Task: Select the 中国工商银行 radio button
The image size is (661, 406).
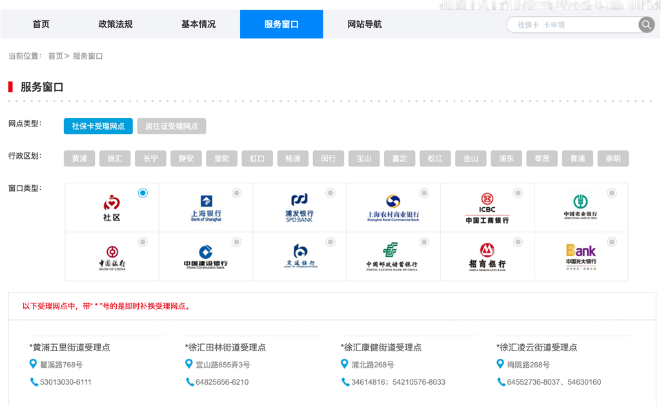Action: click(518, 193)
